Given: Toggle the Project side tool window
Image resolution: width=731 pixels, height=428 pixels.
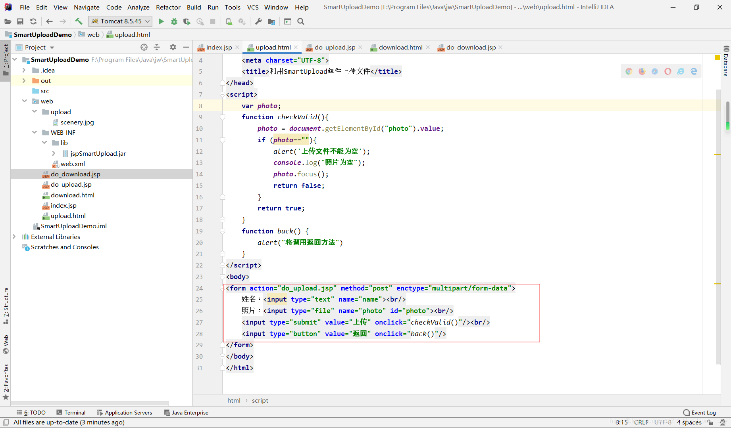Looking at the screenshot, I should pos(6,59).
